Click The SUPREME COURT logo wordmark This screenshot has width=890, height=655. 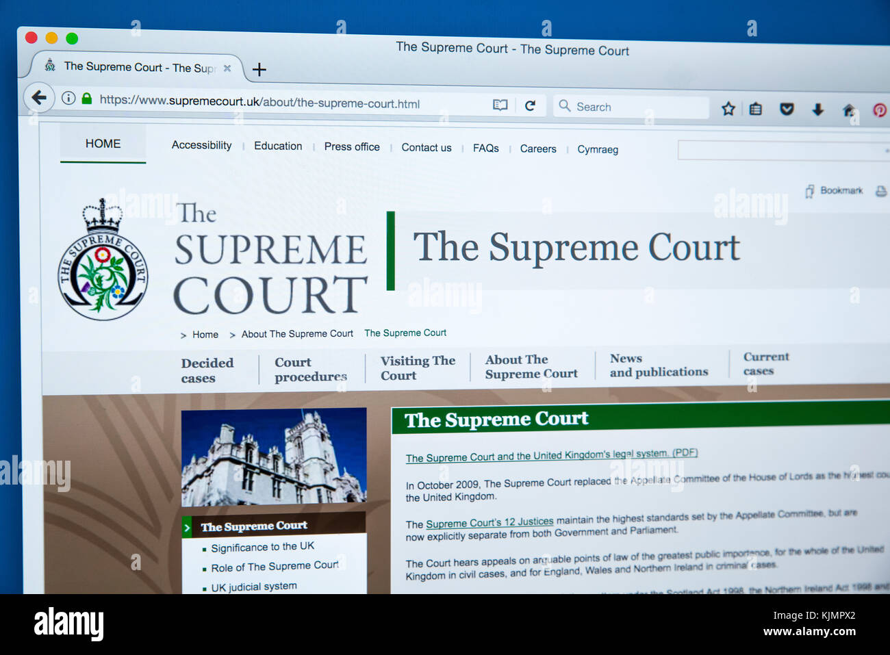270,259
